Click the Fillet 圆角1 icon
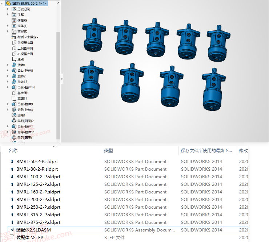269x242 pixels. coord(14,115)
